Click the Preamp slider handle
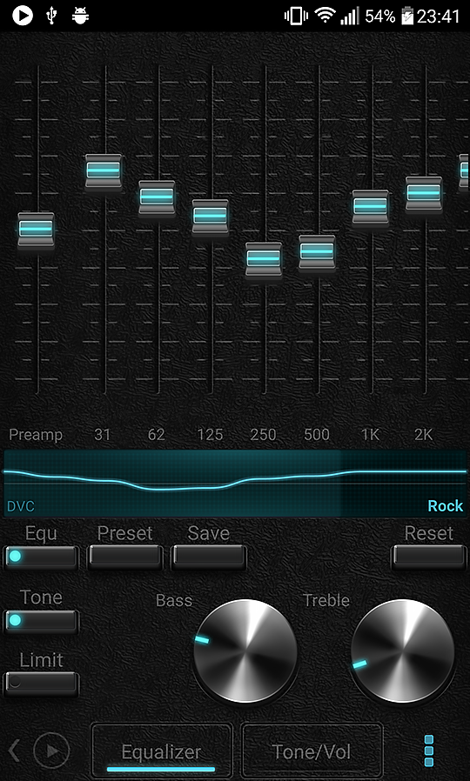The image size is (470, 781). tap(36, 229)
